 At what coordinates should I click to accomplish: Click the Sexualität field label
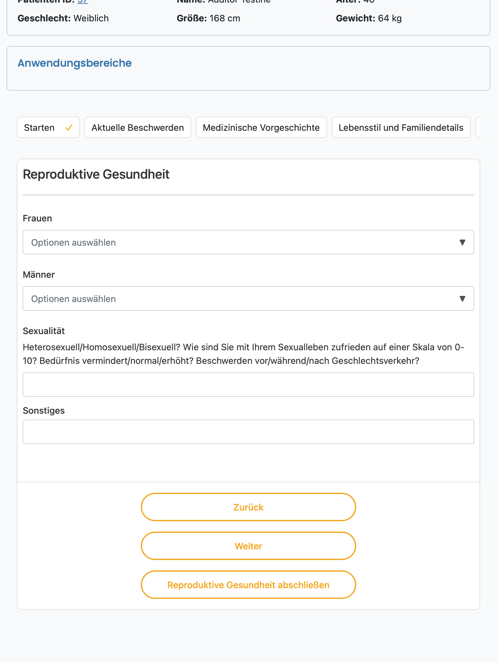coord(44,331)
